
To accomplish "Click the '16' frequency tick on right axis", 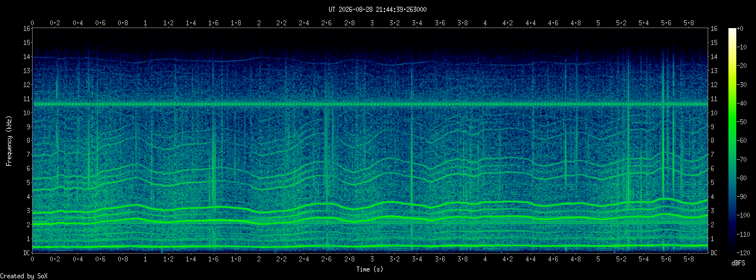I will (714, 29).
